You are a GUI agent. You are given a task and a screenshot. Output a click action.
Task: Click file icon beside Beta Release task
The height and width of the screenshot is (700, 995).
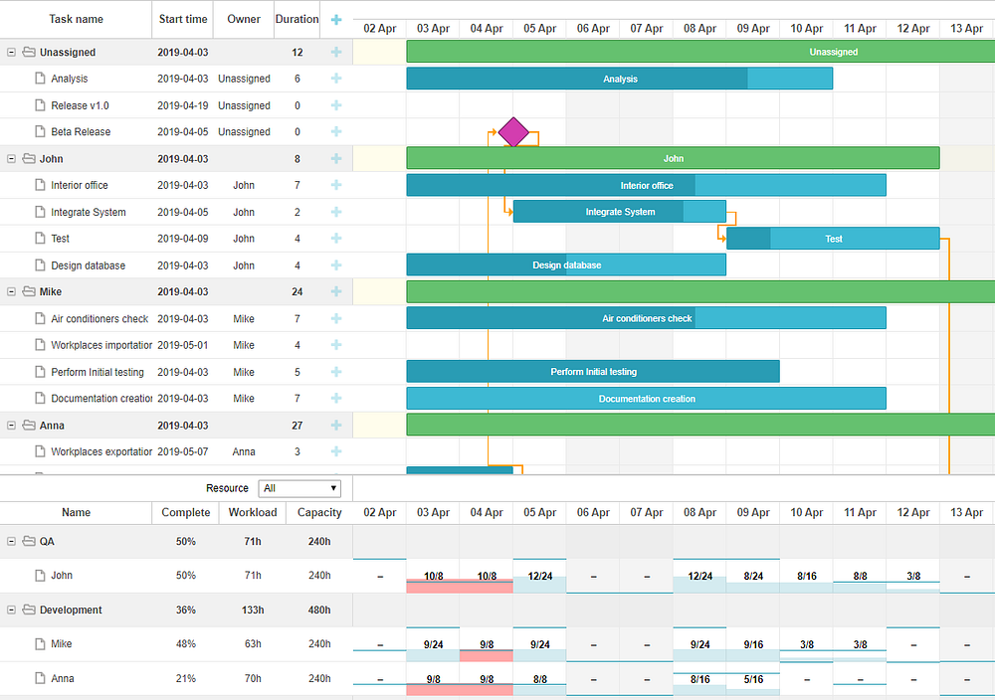click(40, 132)
